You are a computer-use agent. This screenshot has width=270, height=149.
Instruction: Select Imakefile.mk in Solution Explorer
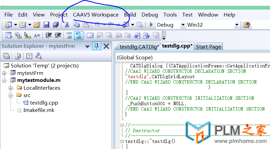(39, 110)
